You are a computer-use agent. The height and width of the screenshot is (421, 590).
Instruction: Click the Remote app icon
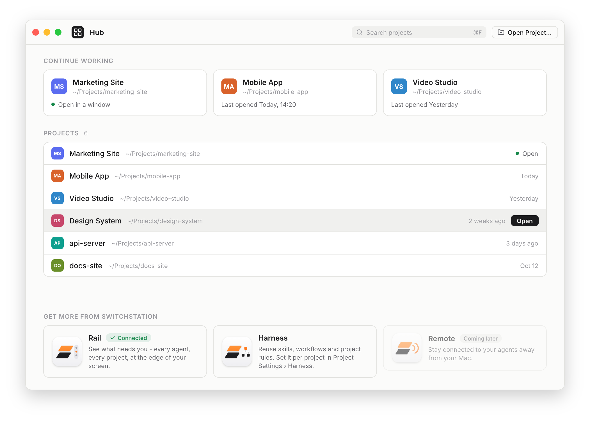[x=407, y=348]
